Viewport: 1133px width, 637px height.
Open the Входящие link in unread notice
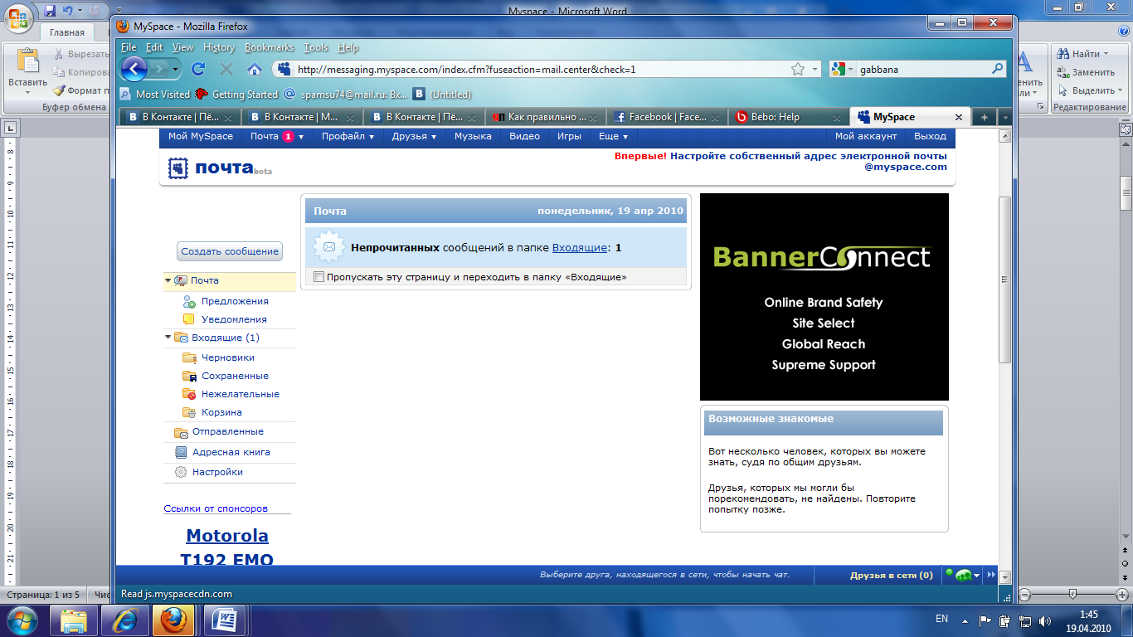[579, 247]
